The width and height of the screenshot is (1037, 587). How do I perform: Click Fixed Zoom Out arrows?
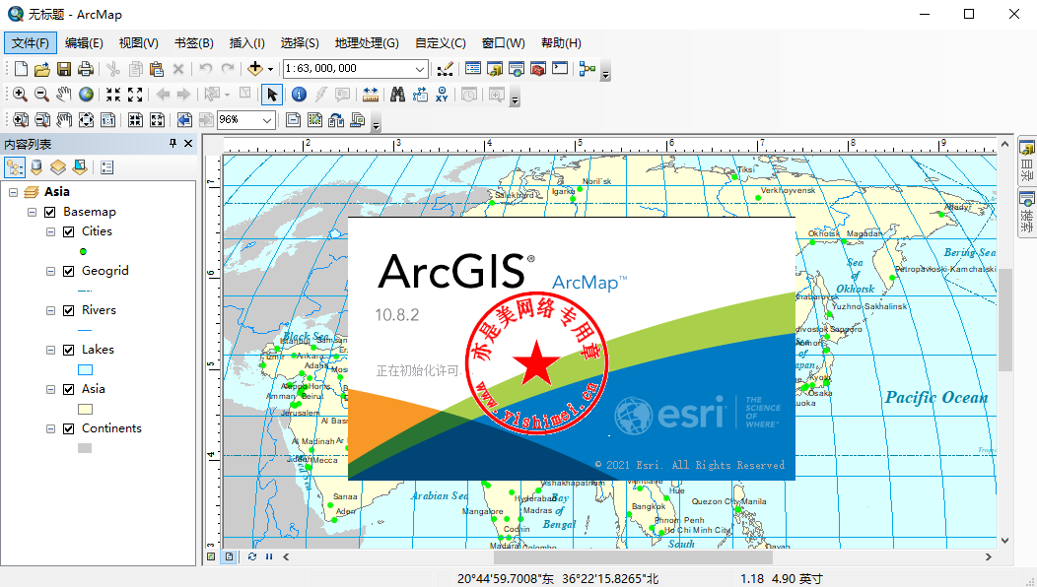coord(135,95)
